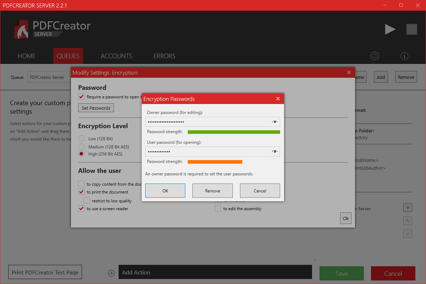Go to the ERRORS tab
Image resolution: width=426 pixels, height=284 pixels.
pos(164,56)
